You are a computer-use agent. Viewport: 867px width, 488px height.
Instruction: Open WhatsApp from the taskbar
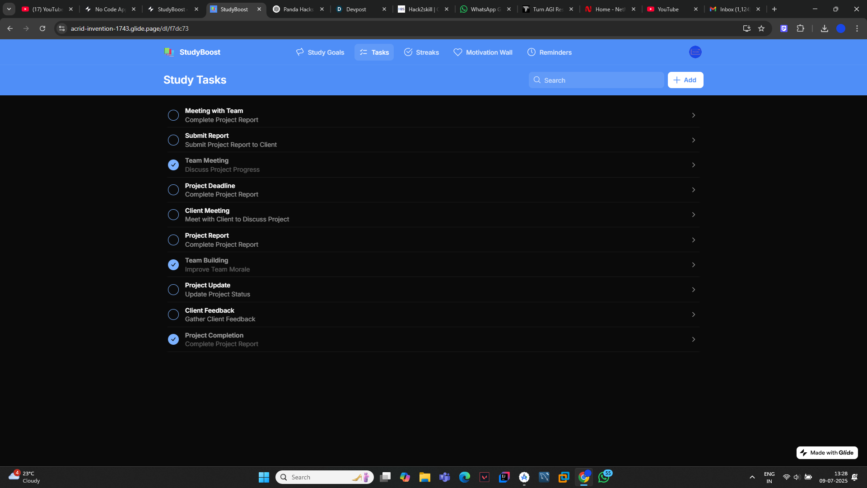pos(604,477)
